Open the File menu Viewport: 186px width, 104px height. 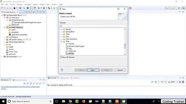(2, 4)
